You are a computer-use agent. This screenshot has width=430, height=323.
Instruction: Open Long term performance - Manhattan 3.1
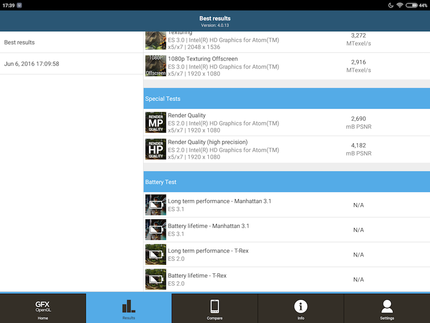286,205
